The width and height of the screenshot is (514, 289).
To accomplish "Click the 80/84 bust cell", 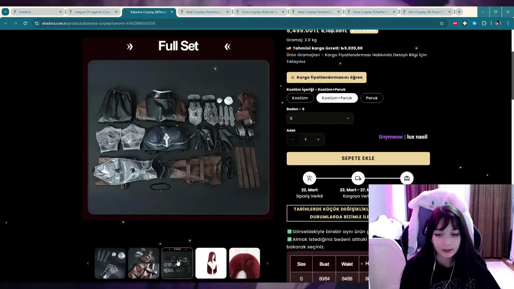I will coord(324,279).
